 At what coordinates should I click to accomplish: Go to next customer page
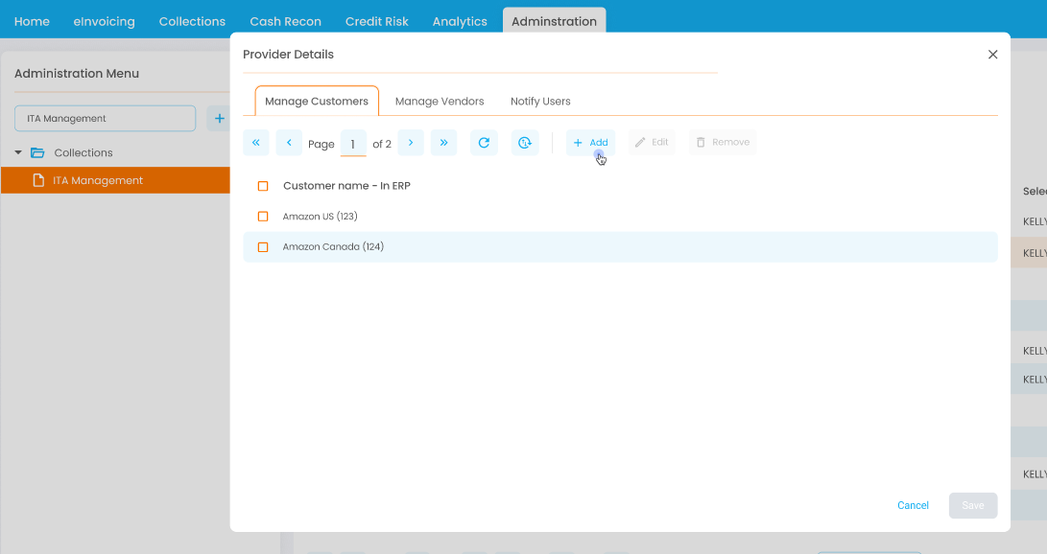[411, 143]
